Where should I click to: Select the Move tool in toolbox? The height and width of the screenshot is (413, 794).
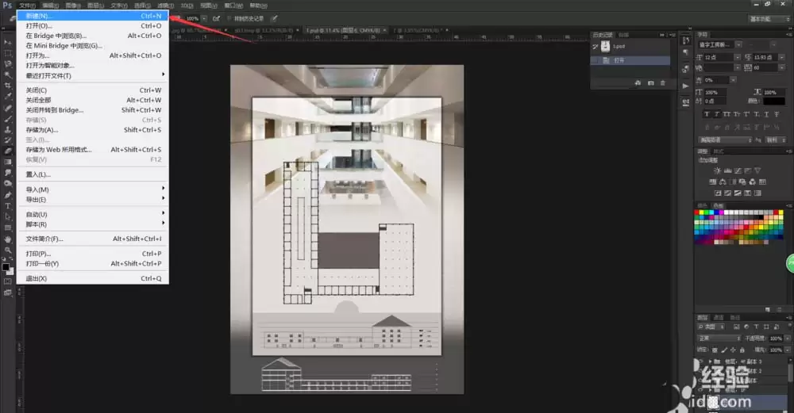point(8,43)
